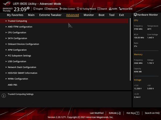
Task: Click the 09/09/2021 date text
Action: click(8, 9)
